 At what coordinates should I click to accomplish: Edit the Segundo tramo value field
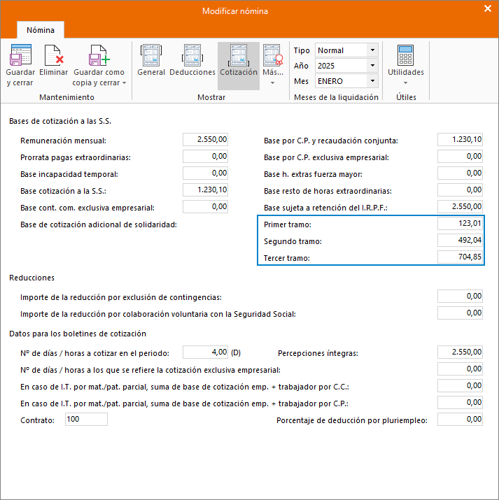click(x=460, y=240)
